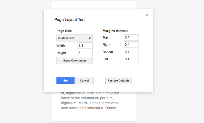Click the Width label text
204x123 pixels.
coord(61,46)
